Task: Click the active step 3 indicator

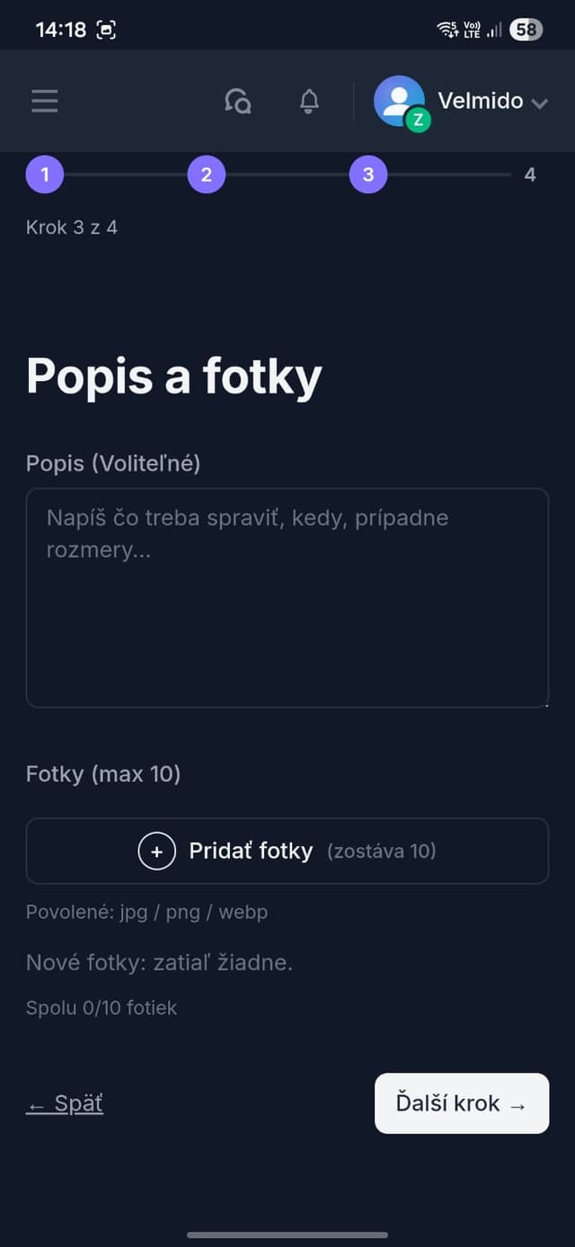Action: point(368,174)
